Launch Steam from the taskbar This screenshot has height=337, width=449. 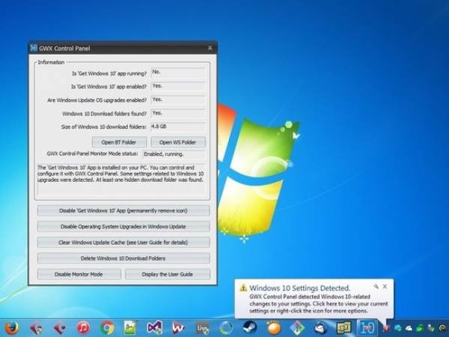pos(250,328)
